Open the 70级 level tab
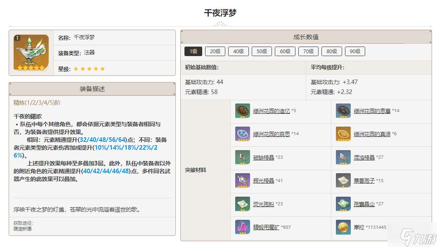437x247 pixels. [309, 51]
